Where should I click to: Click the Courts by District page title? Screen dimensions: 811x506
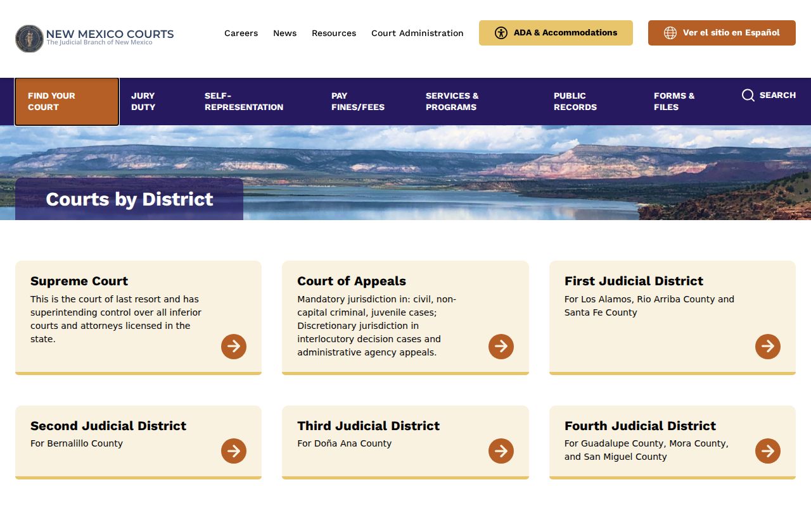click(129, 199)
